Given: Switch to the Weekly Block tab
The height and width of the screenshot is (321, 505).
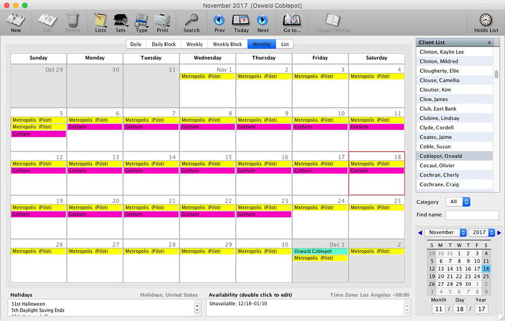Looking at the screenshot, I should [227, 44].
